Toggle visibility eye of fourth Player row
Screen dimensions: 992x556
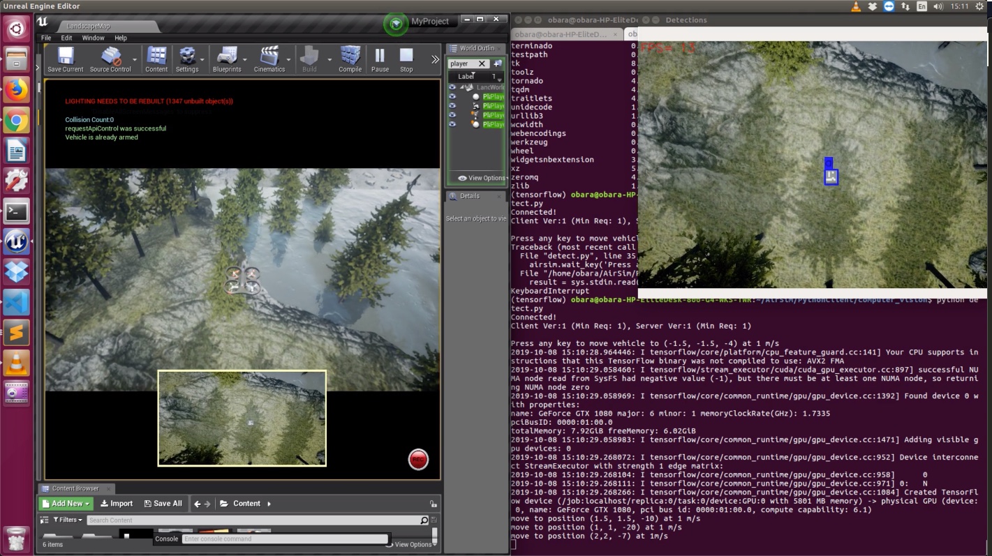[x=452, y=123]
